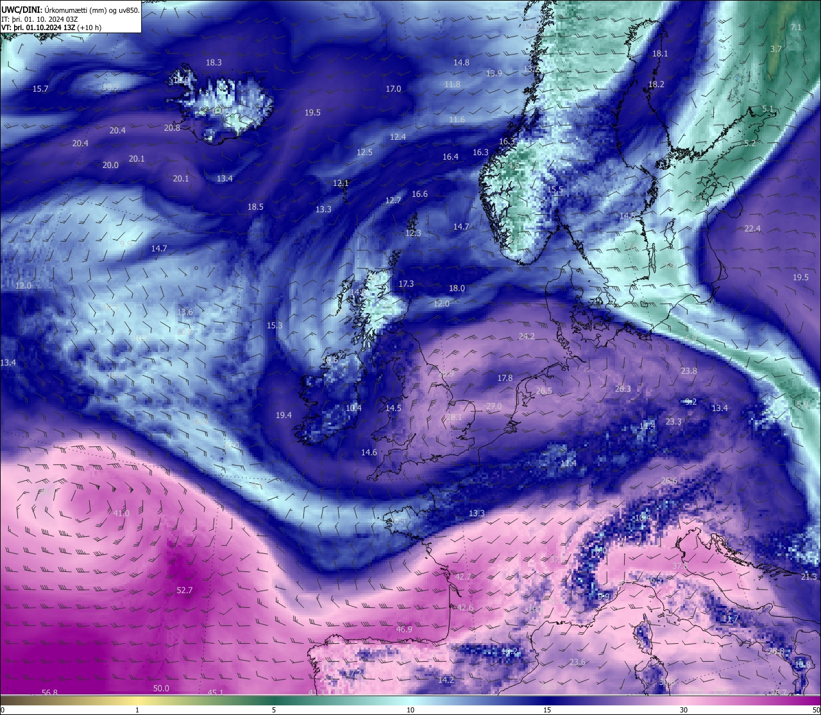This screenshot has width=821, height=715.
Task: Click the 17.0 map value
Action: click(393, 88)
